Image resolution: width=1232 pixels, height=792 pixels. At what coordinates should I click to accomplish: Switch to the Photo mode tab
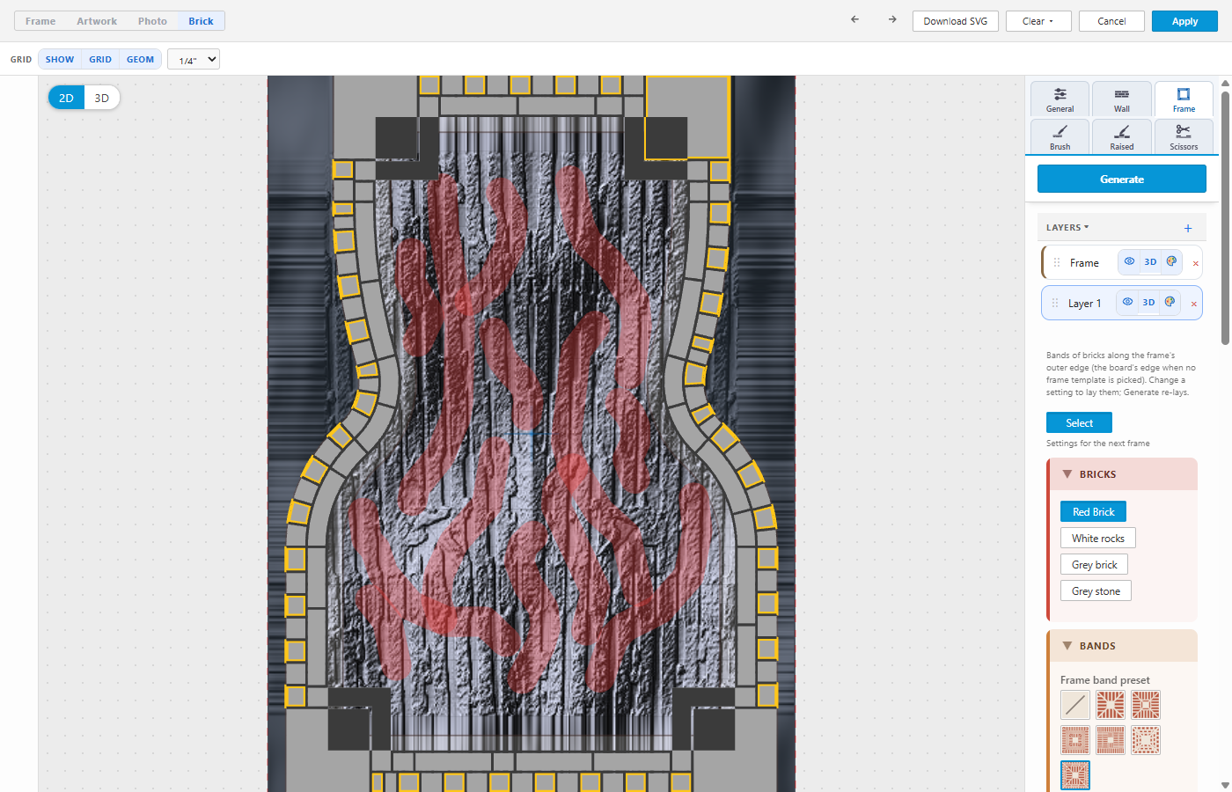(x=152, y=21)
